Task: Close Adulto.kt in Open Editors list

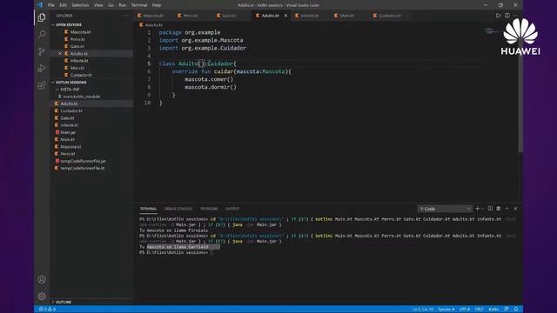Action: point(60,54)
